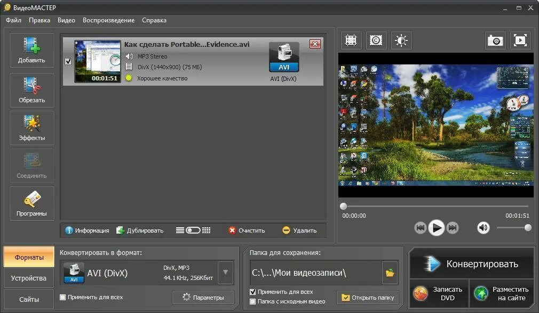Image resolution: width=539 pixels, height=313 pixels.
Task: Switch to the Сайты tab
Action: click(29, 299)
